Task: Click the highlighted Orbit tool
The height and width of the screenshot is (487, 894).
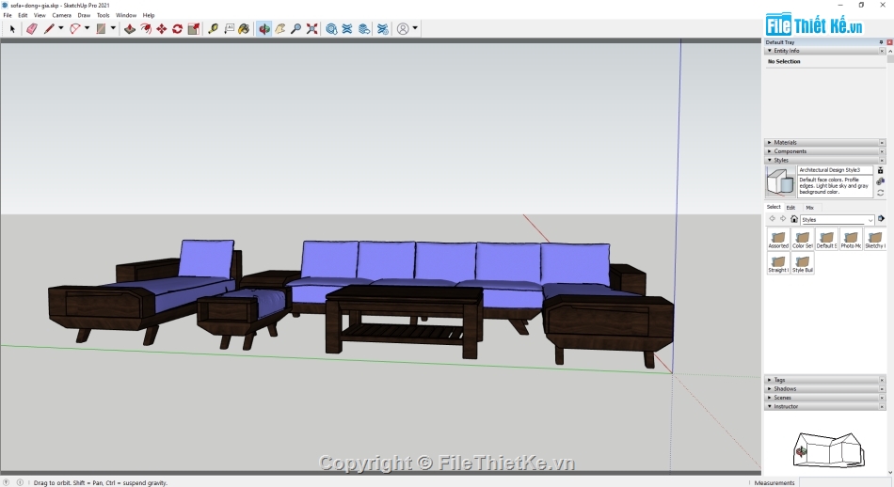Action: pos(264,28)
